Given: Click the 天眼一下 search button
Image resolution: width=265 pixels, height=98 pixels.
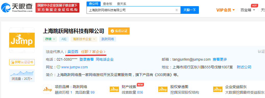Looking at the screenshot, I should (x=190, y=10).
